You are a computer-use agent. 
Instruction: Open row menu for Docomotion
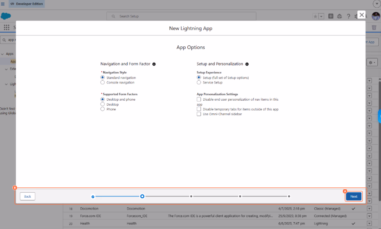click(369, 209)
